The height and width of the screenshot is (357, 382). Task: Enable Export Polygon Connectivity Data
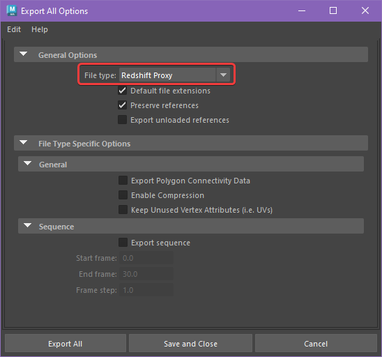[123, 181]
